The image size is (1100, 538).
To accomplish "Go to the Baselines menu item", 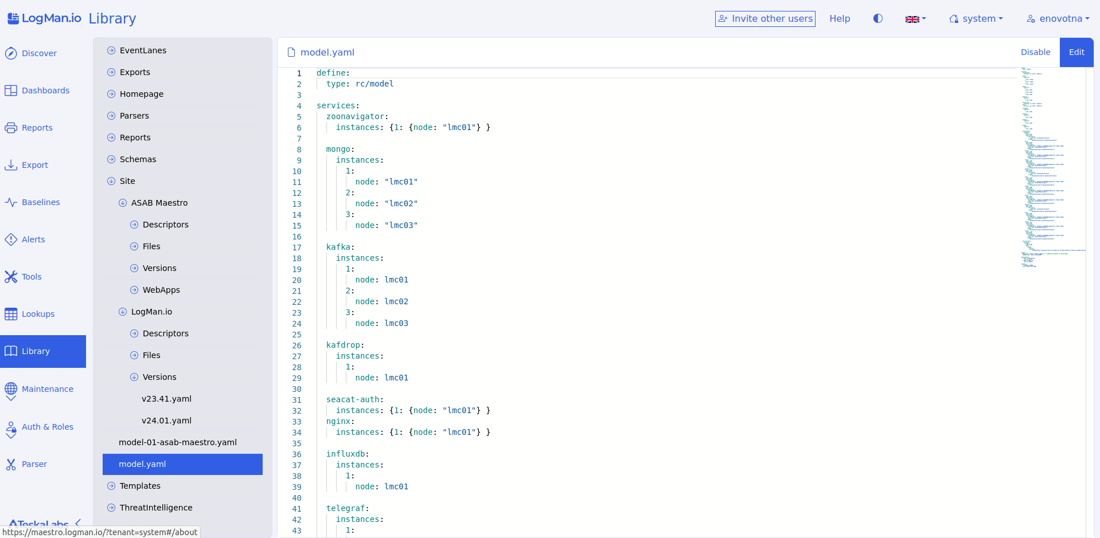I will (43, 202).
